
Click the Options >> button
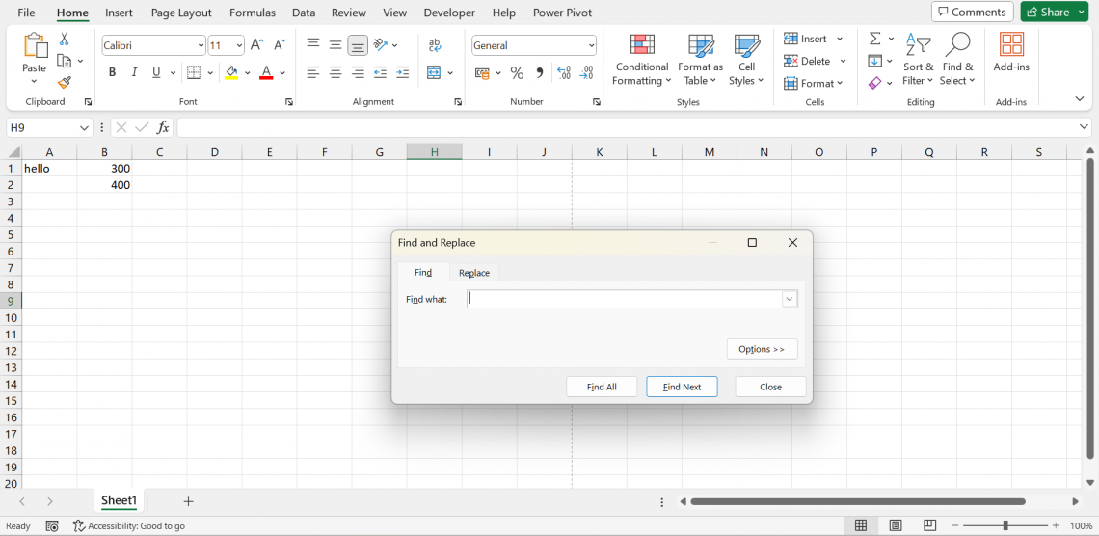pyautogui.click(x=762, y=349)
